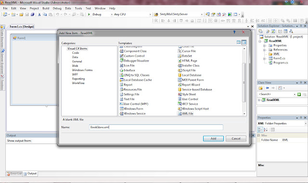Pick the Windows Service template
The image size is (308, 183).
(x=133, y=113)
